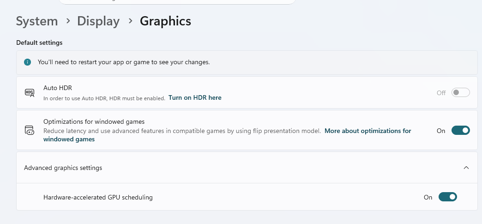Screen dimensions: 482x224
Task: Click the Auto HDR title text
Action: pyautogui.click(x=58, y=88)
